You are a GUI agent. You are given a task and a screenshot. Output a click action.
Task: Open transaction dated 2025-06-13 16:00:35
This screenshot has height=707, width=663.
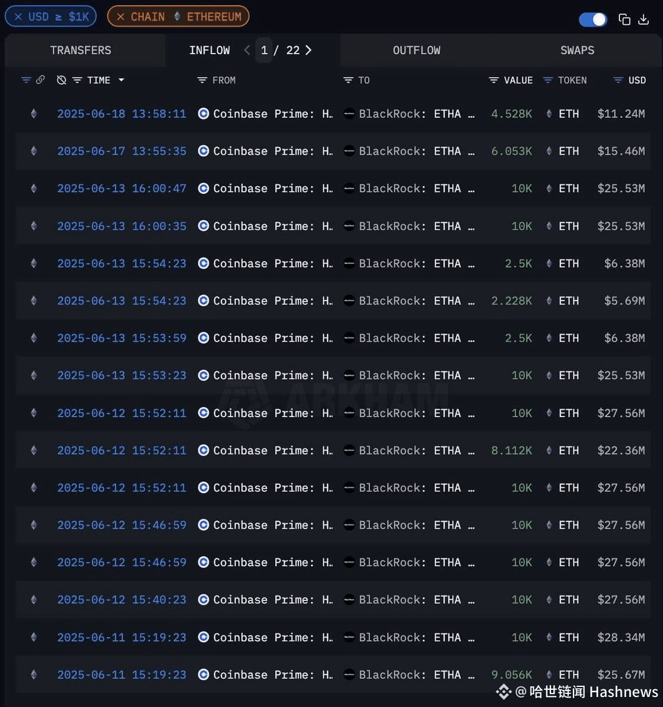coord(121,226)
